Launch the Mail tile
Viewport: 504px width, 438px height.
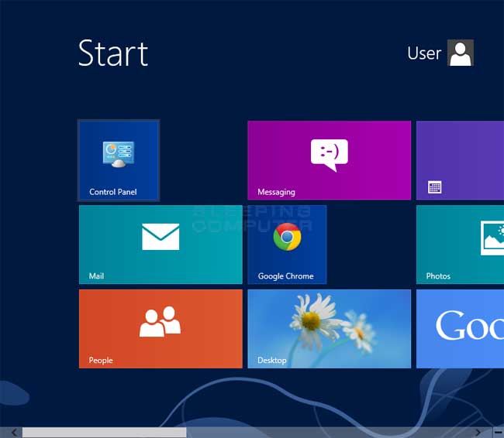point(161,245)
